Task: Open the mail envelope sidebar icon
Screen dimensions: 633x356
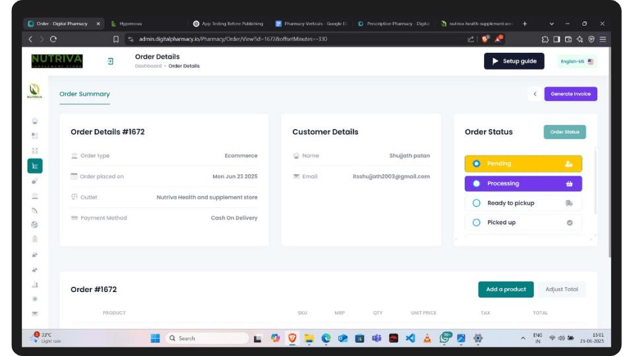Action: (x=35, y=314)
